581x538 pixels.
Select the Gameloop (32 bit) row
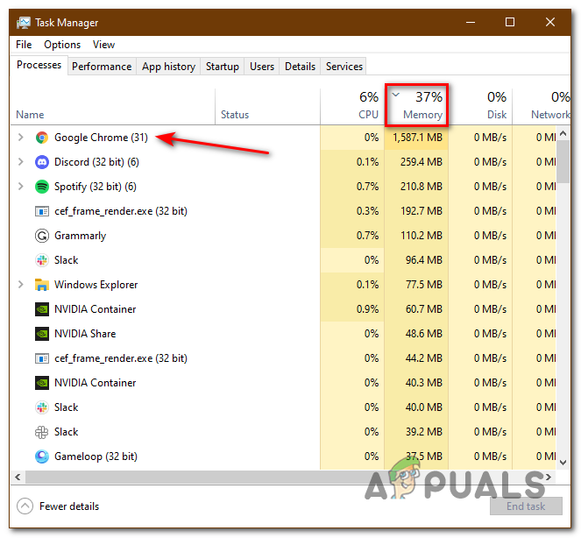[283, 457]
